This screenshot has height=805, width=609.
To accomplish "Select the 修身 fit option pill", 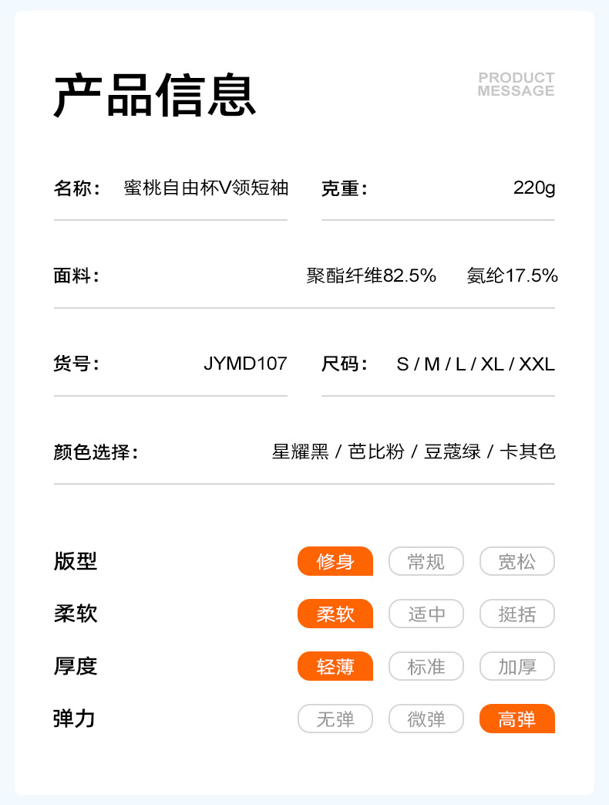I will [335, 561].
